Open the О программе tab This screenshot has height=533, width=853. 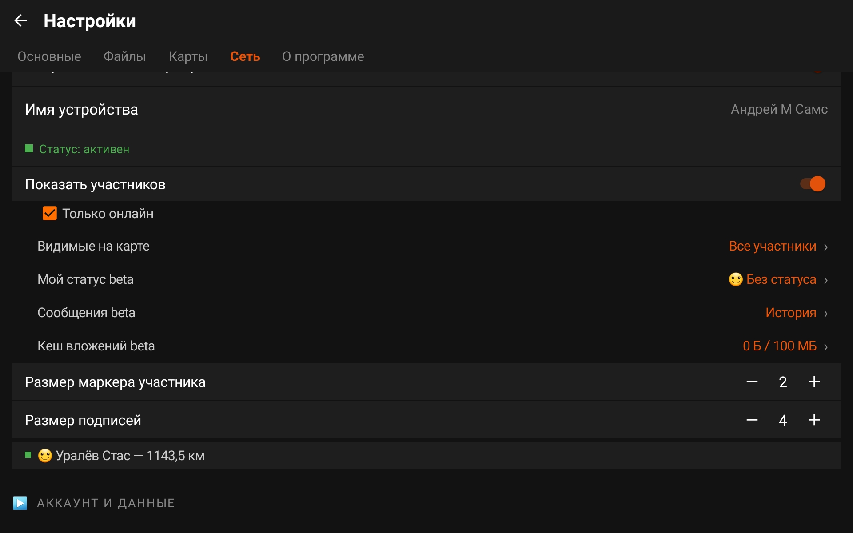click(323, 56)
